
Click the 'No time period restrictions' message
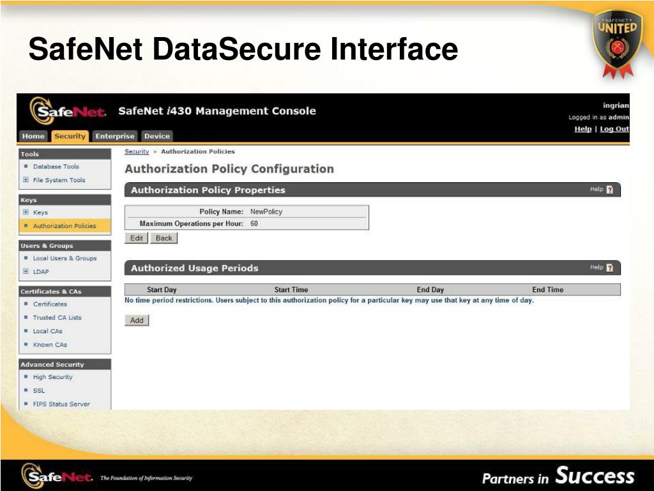click(x=329, y=300)
